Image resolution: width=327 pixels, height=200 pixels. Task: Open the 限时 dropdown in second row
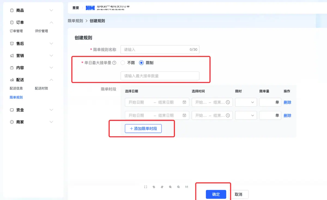point(246,115)
